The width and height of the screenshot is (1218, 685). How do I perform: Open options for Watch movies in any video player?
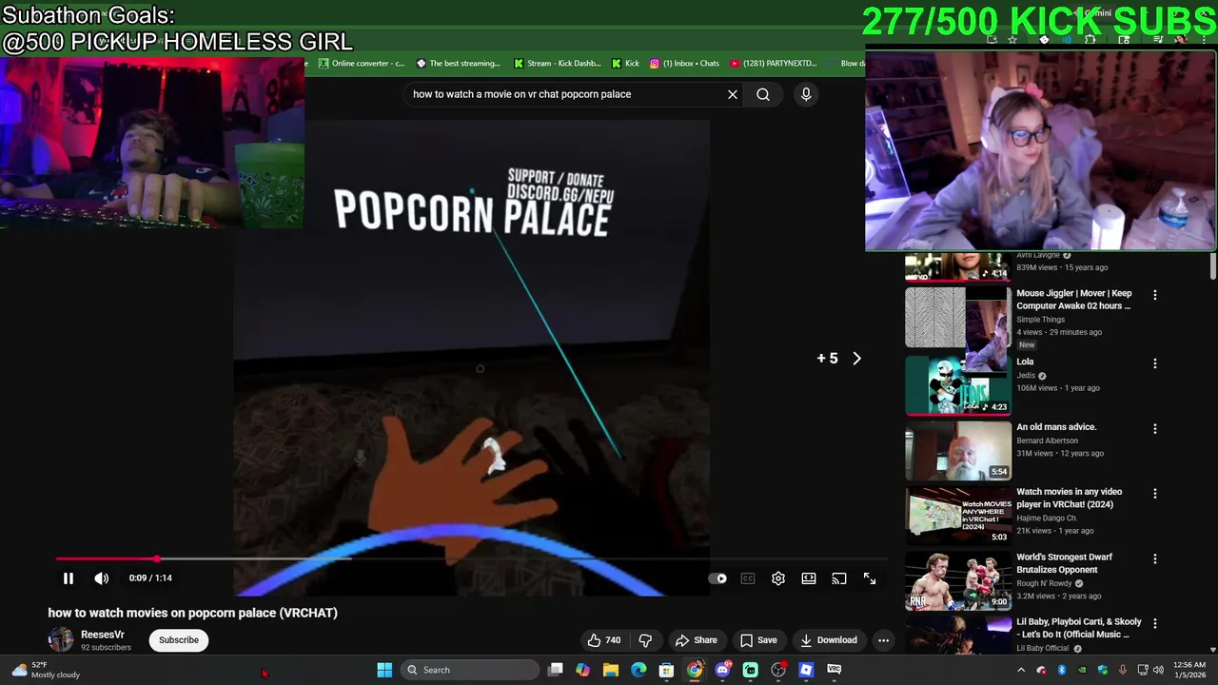(x=1155, y=494)
